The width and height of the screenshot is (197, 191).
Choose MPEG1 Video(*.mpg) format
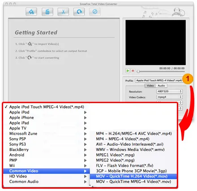point(133,155)
